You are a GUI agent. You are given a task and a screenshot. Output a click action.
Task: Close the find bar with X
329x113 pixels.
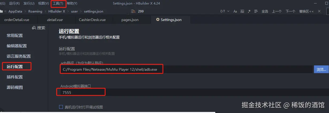coord(319,11)
